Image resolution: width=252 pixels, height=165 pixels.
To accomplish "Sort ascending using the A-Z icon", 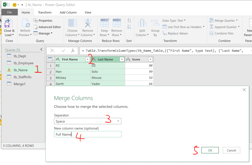I will tap(129, 21).
